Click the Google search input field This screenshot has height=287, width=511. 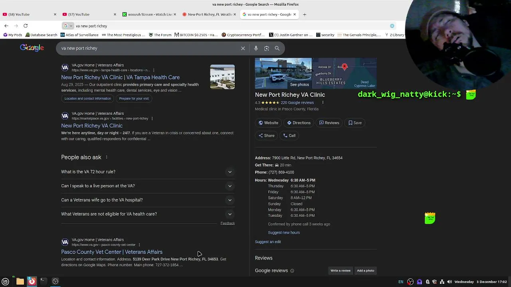tap(148, 48)
